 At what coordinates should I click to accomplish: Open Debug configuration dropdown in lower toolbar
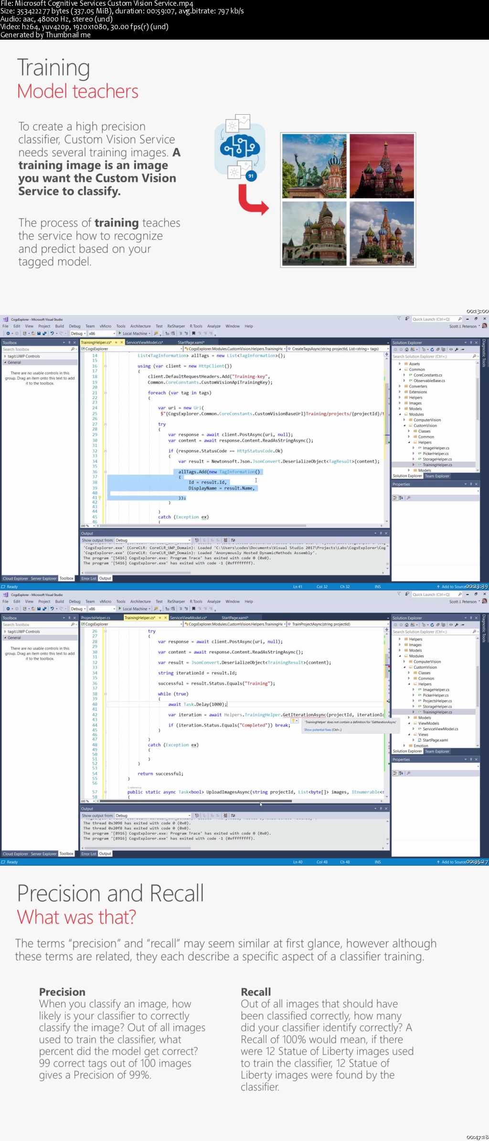pyautogui.click(x=78, y=609)
